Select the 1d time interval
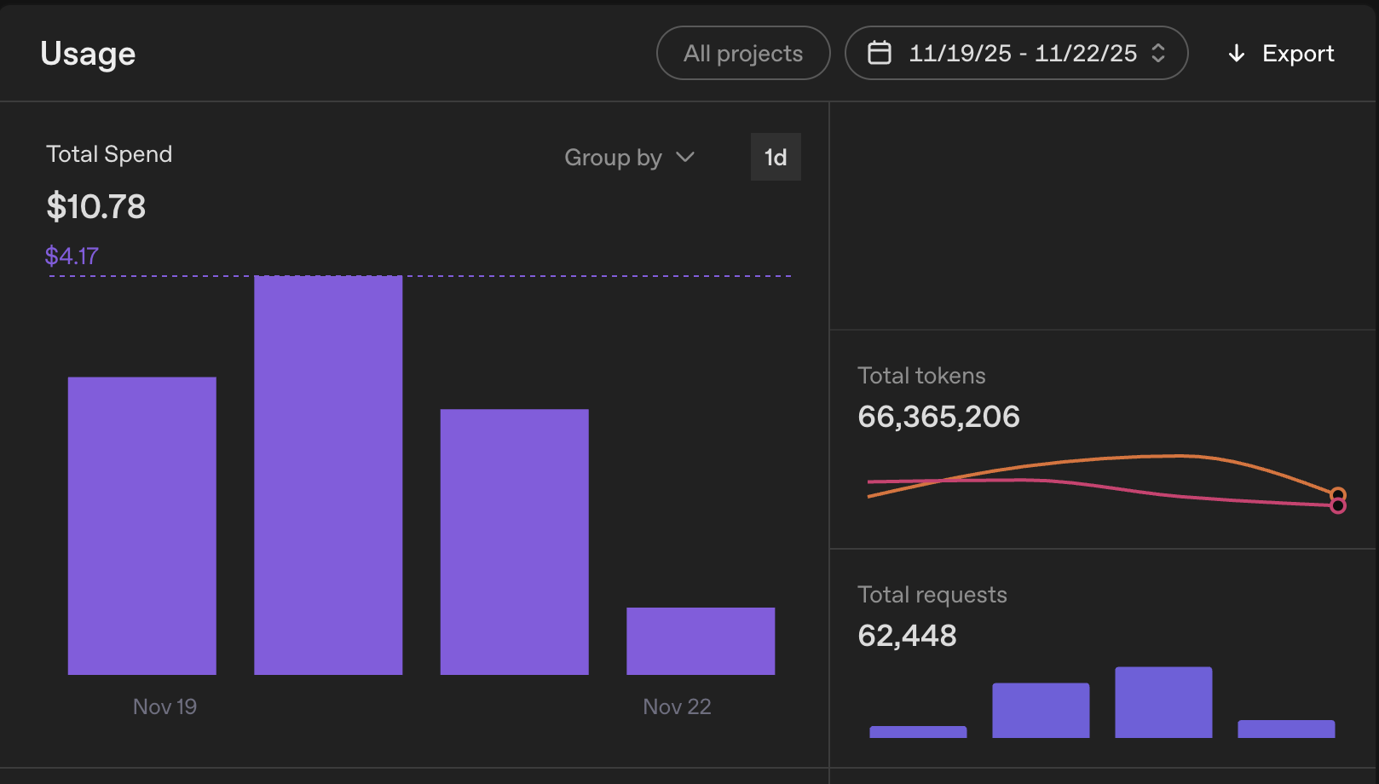The height and width of the screenshot is (784, 1379). click(775, 157)
